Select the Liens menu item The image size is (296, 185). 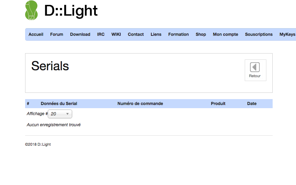point(156,34)
